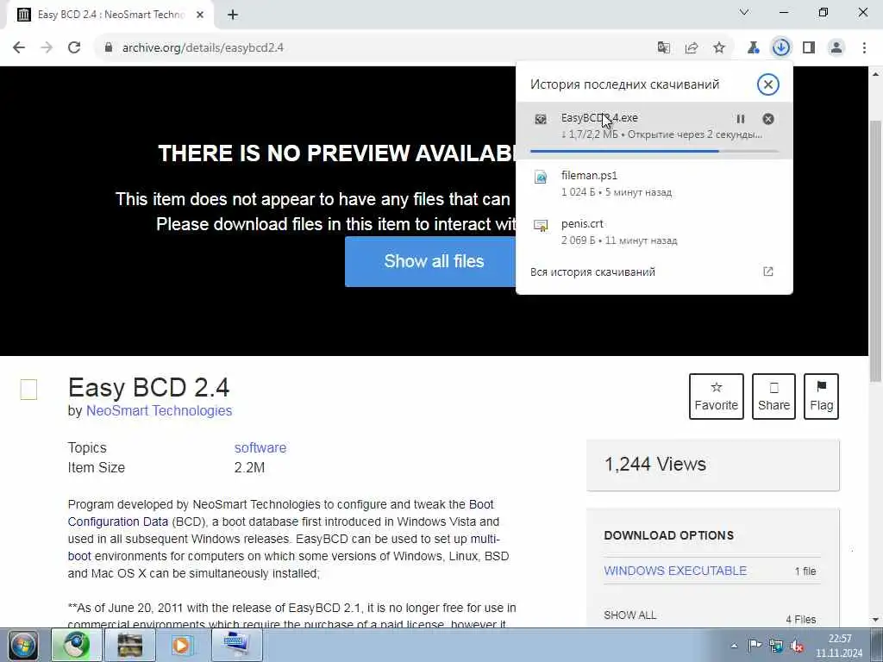This screenshot has height=662, width=883.
Task: Open Chrome's three-dot menu
Action: (864, 47)
